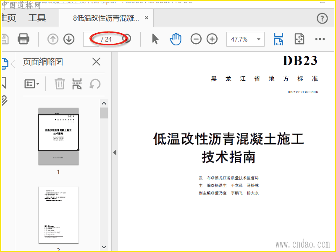This screenshot has width=336, height=252.
Task: Open attachments paperclip icon
Action: pyautogui.click(x=5, y=100)
